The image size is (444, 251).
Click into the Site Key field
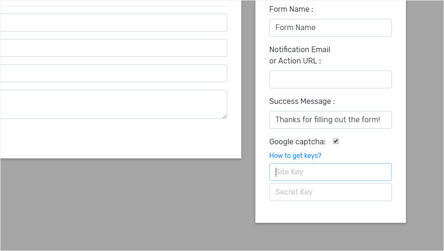(330, 172)
